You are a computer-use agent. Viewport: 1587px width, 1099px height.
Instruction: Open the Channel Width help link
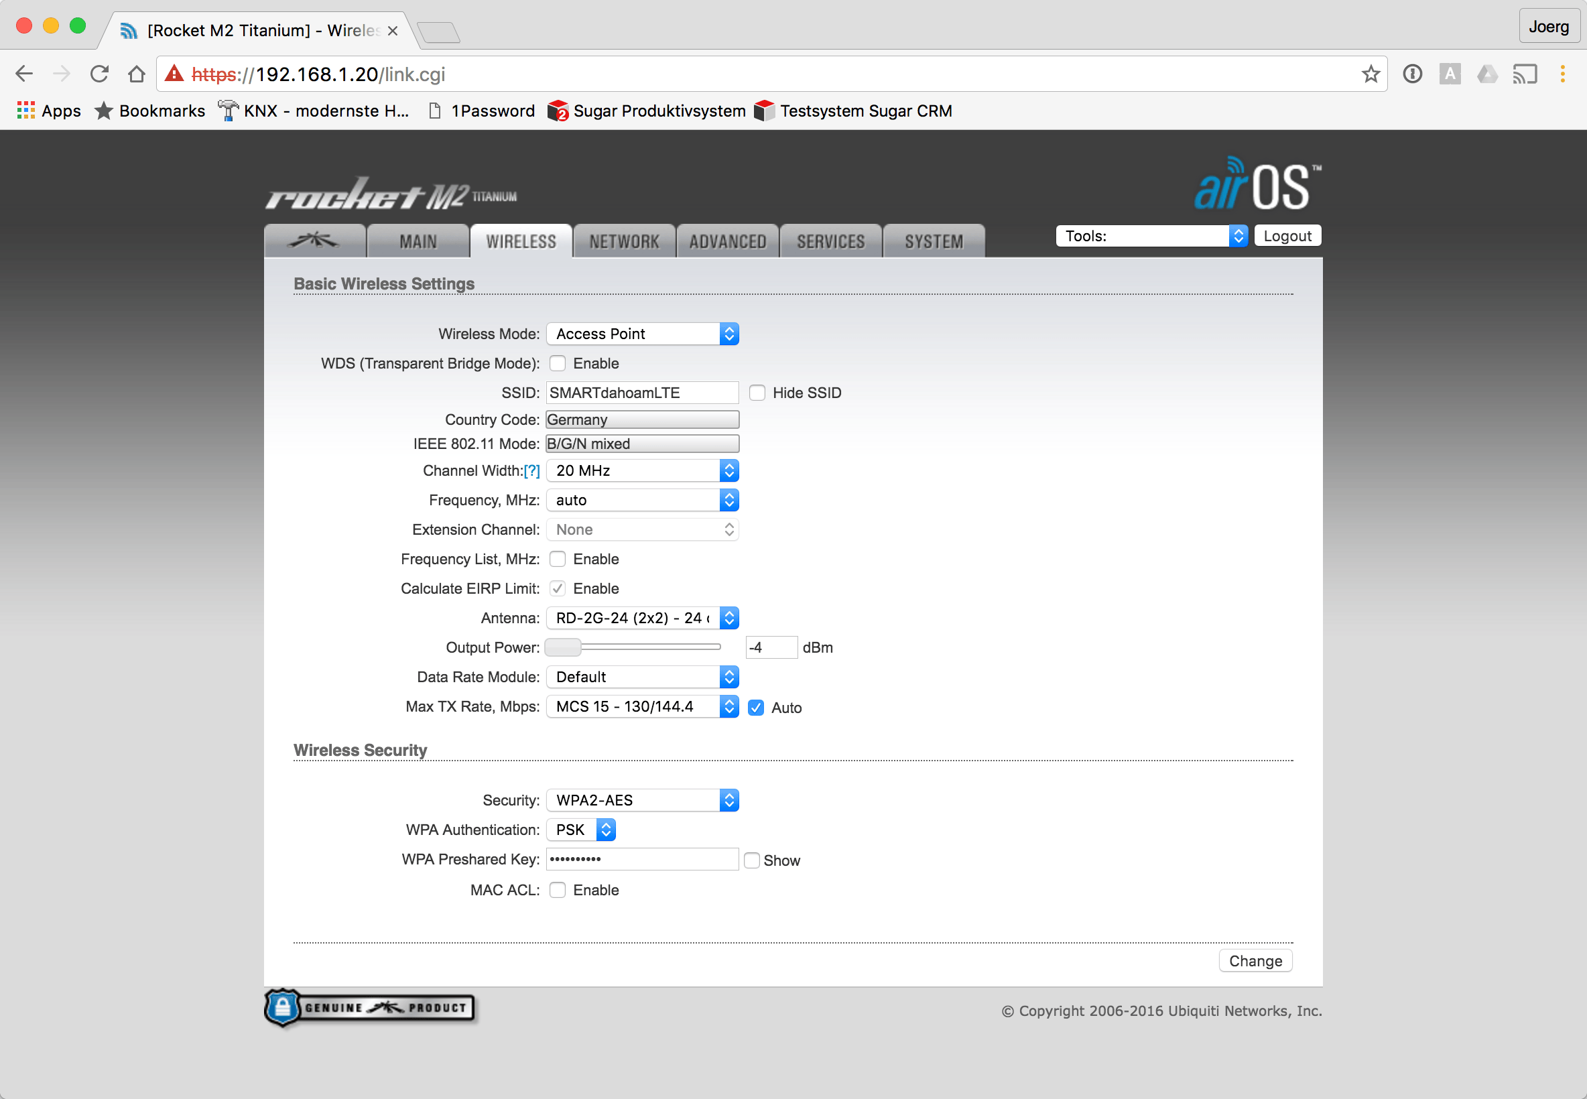pyautogui.click(x=531, y=470)
